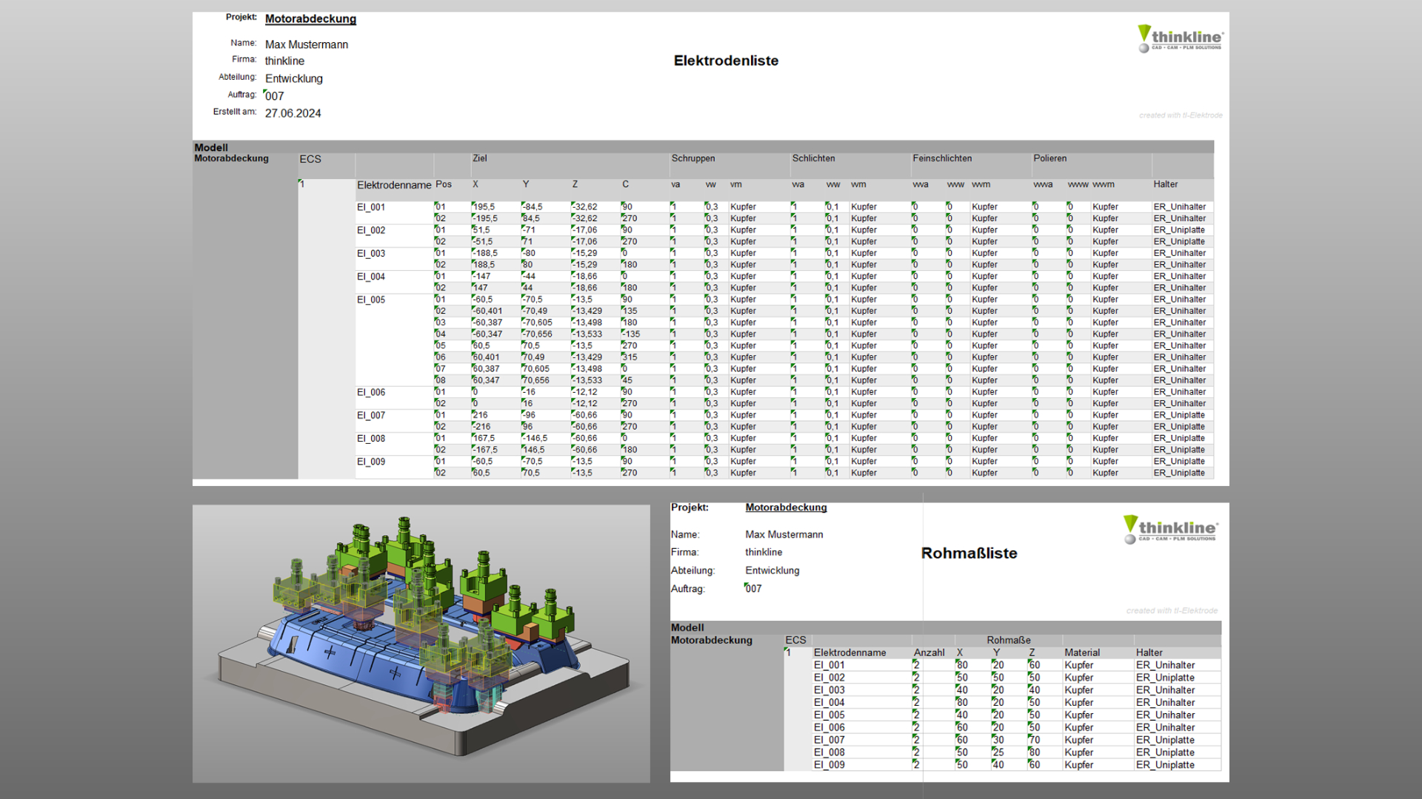The image size is (1422, 799).
Task: Click the upper 'created with tl-Elektrode' watermark
Action: [x=1181, y=115]
